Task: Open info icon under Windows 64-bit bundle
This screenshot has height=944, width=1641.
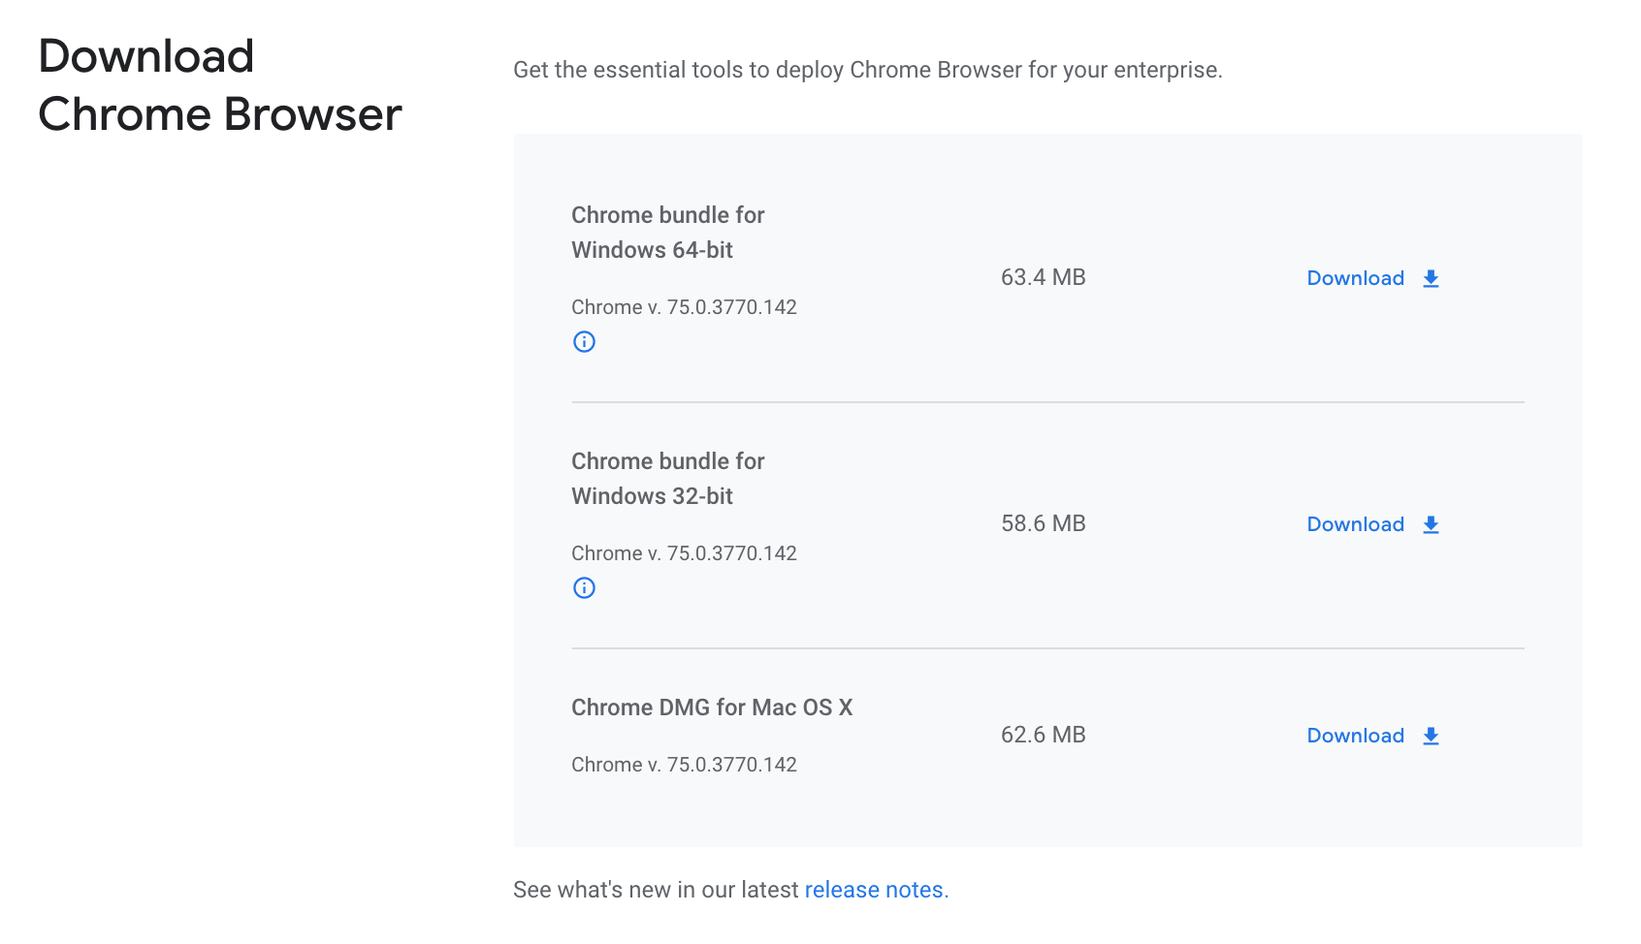Action: point(584,341)
